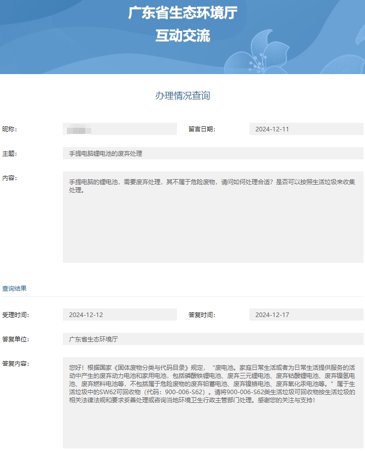Click the 留言日期 field showing 2024-12-11
Viewport: 365px width, 451px height.
306,129
